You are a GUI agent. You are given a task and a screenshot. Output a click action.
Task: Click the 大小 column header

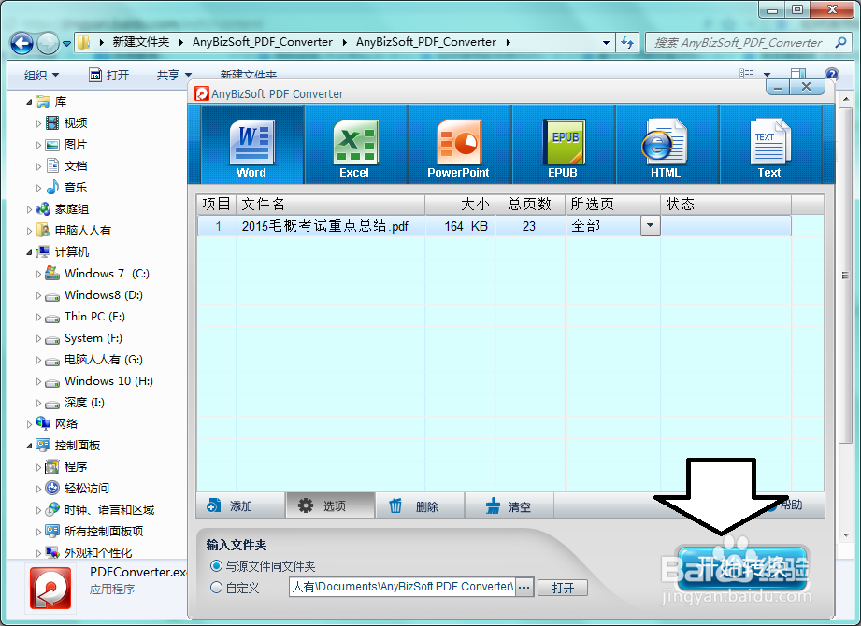(460, 204)
